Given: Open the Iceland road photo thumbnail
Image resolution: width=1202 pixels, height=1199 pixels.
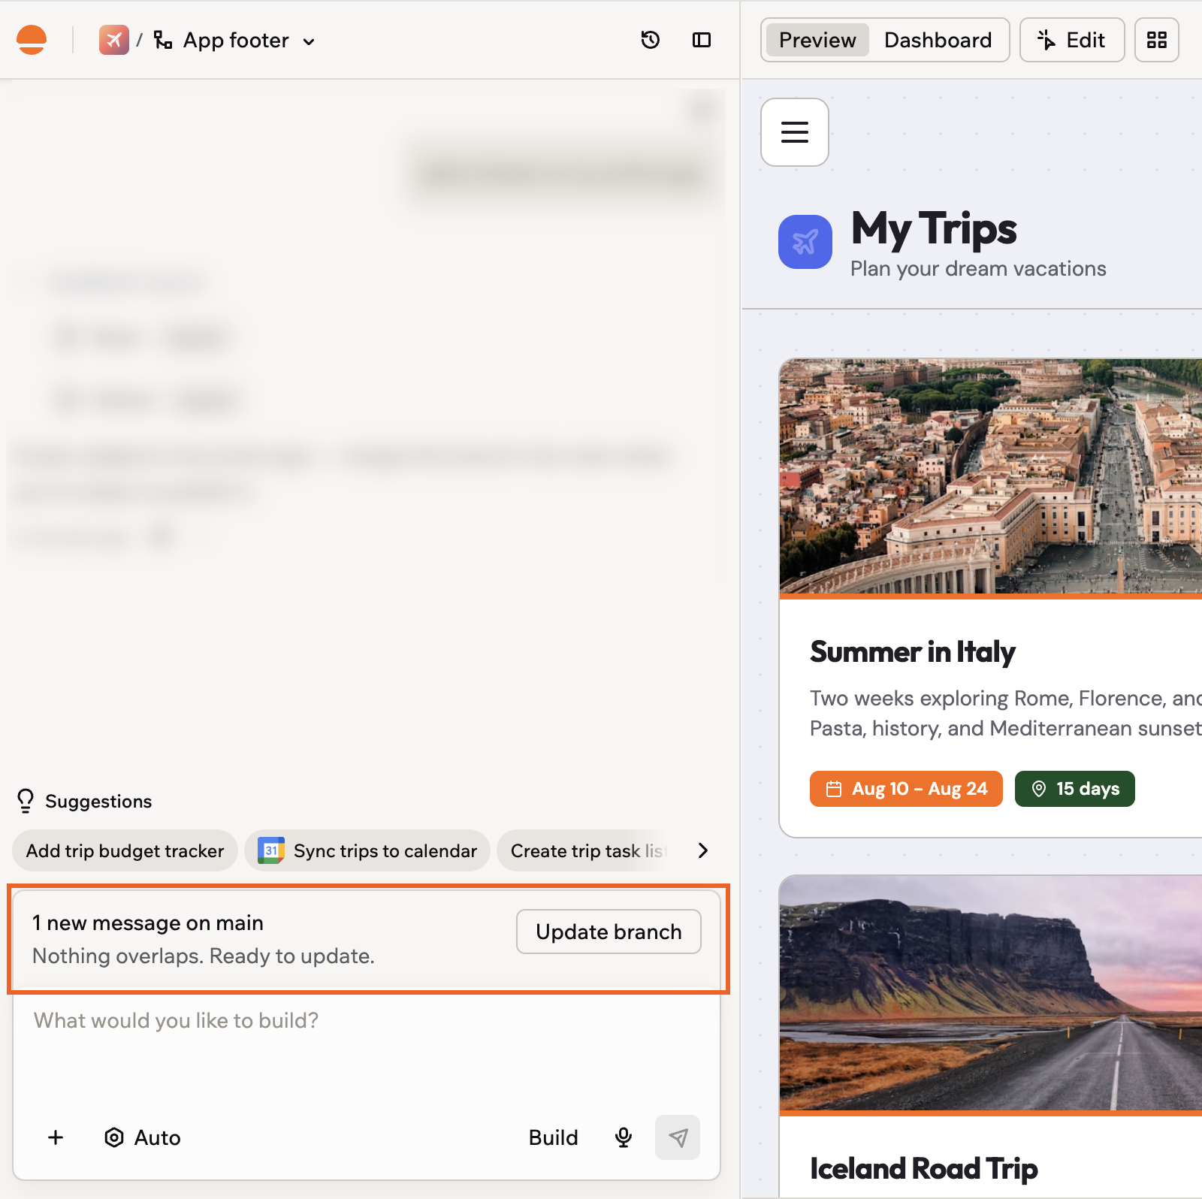Looking at the screenshot, I should pyautogui.click(x=990, y=993).
